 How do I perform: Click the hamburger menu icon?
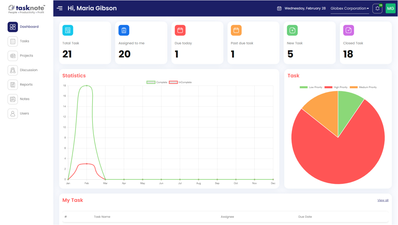click(x=60, y=8)
